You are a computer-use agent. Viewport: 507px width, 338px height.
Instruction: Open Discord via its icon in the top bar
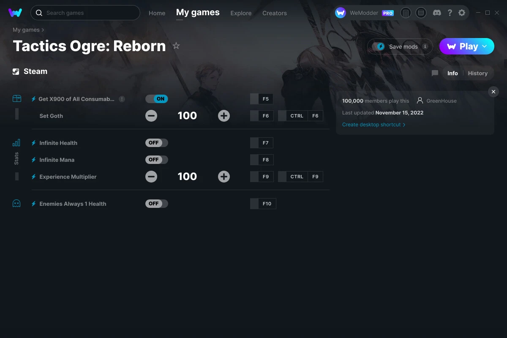pos(437,13)
